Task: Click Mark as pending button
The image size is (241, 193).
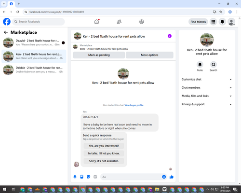Action: [99, 55]
